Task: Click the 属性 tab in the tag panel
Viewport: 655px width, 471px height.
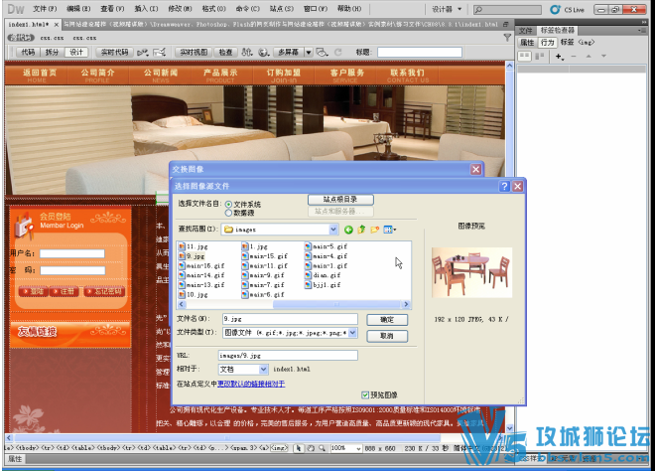Action: click(x=527, y=43)
